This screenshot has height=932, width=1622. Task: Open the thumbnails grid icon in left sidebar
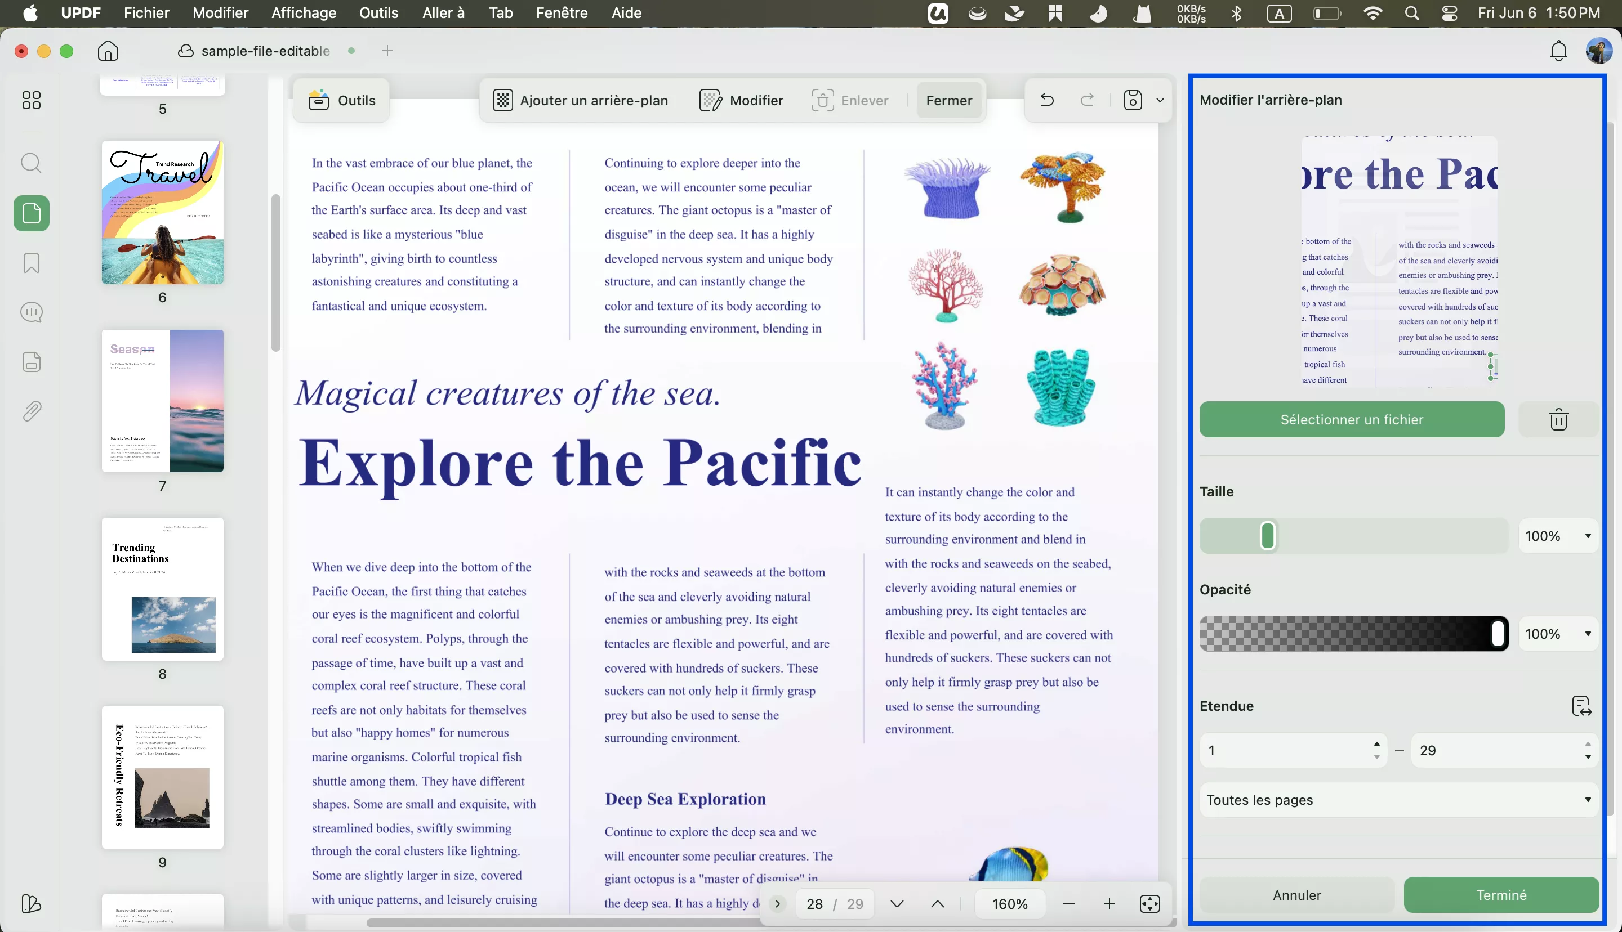coord(32,100)
